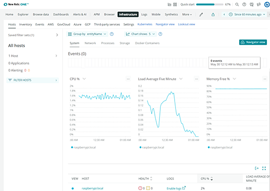Open the Events sub-navigation tab
270x191 pixels.
[40, 24]
